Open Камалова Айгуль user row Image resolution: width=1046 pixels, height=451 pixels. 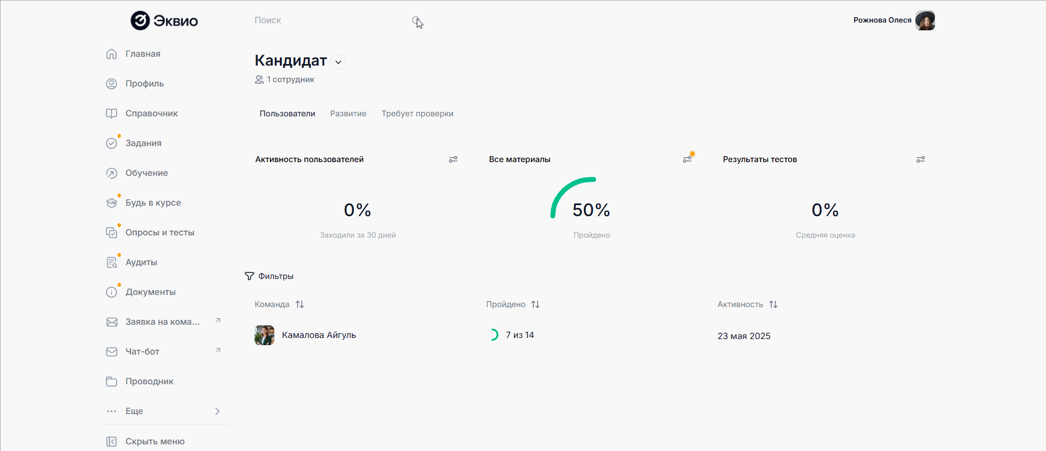click(x=318, y=335)
